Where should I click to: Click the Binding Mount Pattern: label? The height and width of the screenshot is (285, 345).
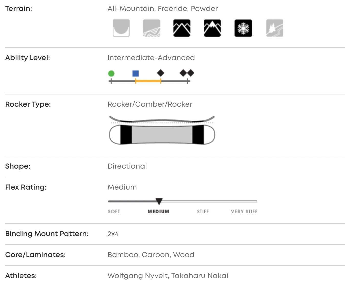[x=47, y=234]
